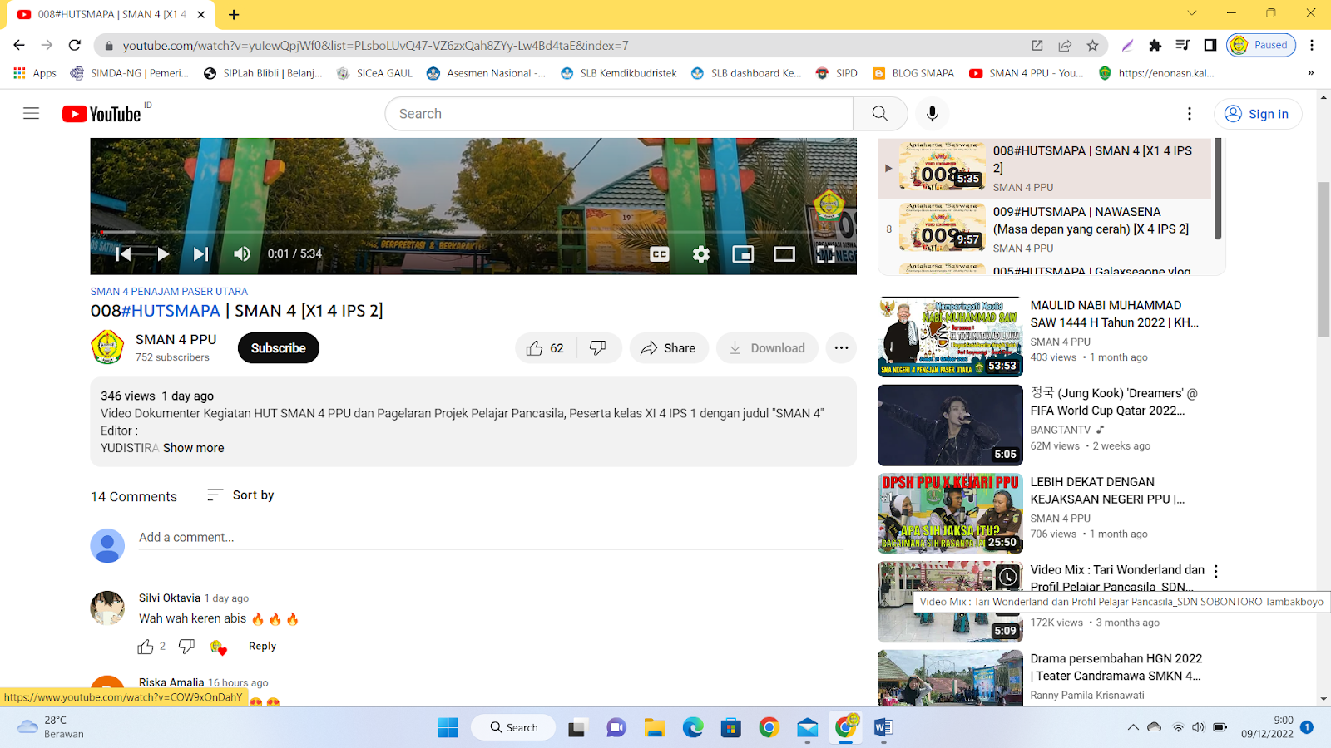This screenshot has height=748, width=1331.
Task: Expand description with Show more
Action: click(193, 448)
